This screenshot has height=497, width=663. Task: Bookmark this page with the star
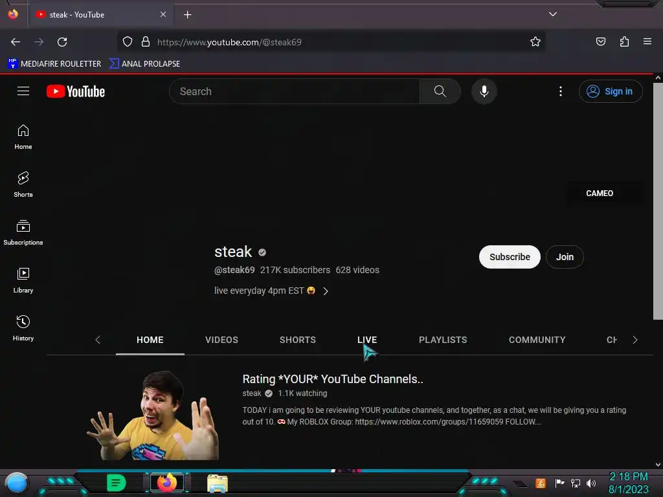click(x=535, y=42)
